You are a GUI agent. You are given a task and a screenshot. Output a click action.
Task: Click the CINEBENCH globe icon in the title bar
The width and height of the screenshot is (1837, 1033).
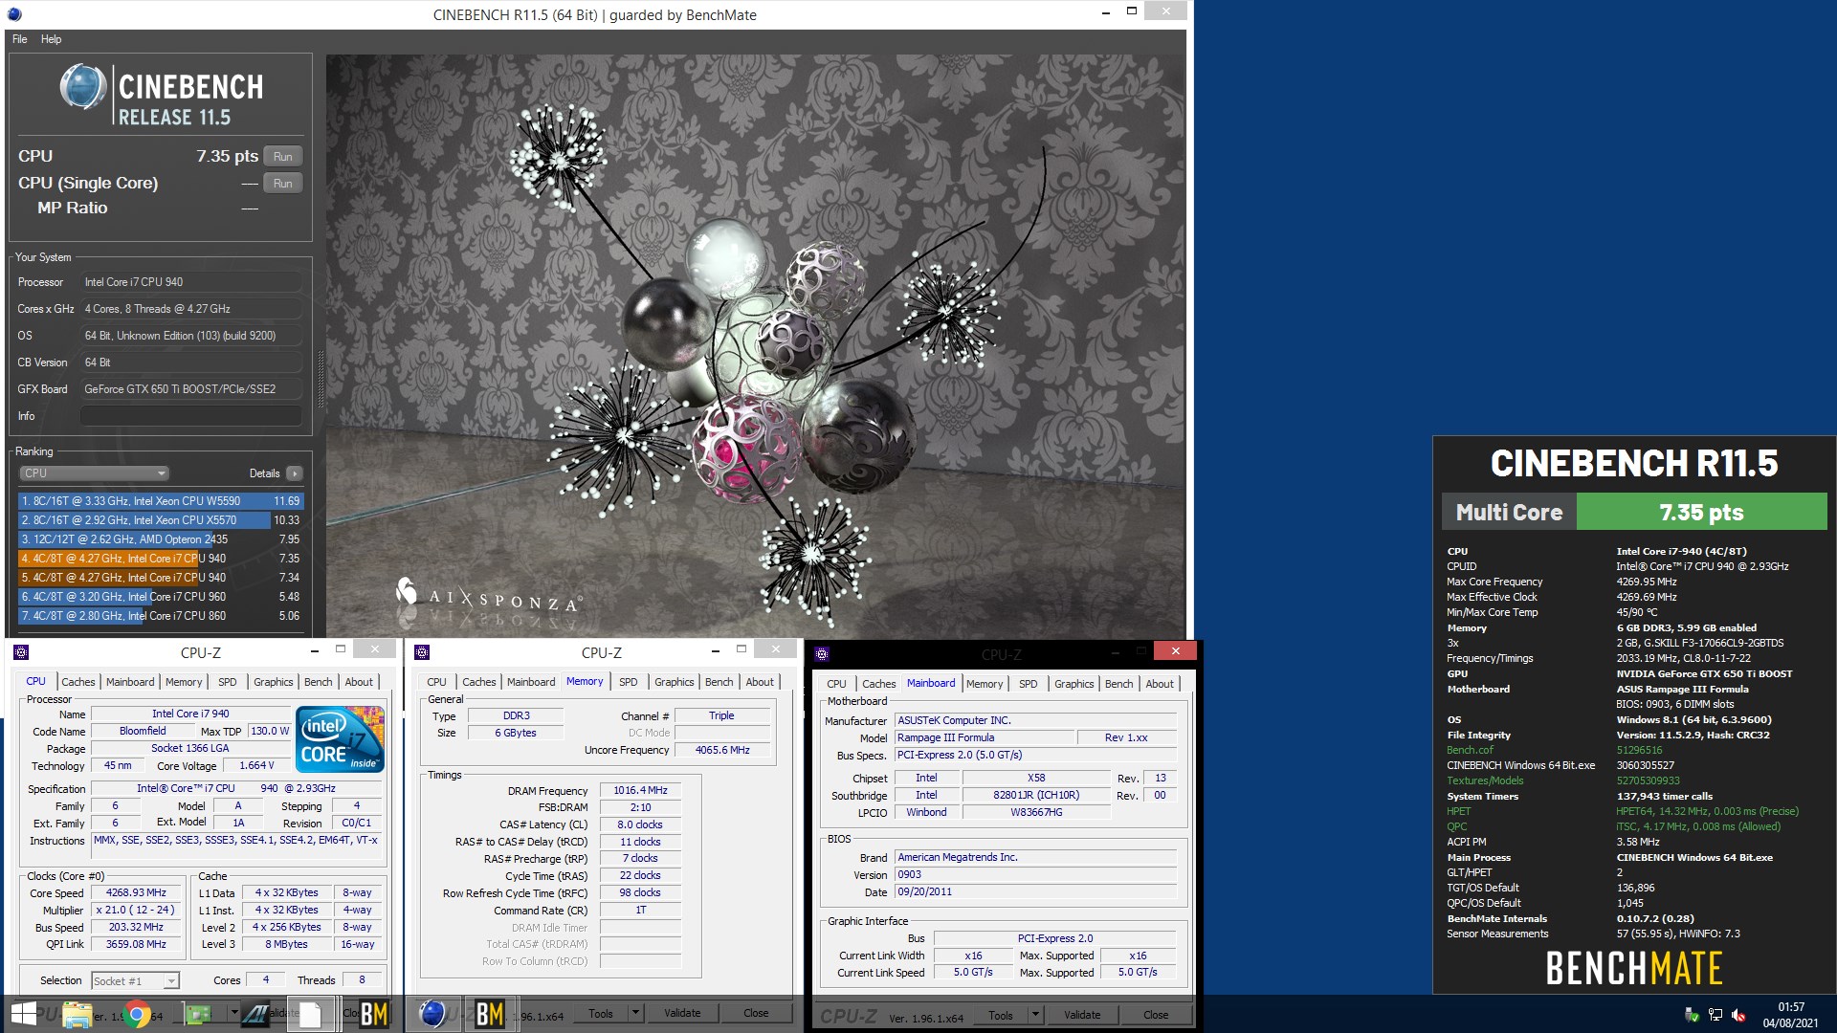coord(13,14)
